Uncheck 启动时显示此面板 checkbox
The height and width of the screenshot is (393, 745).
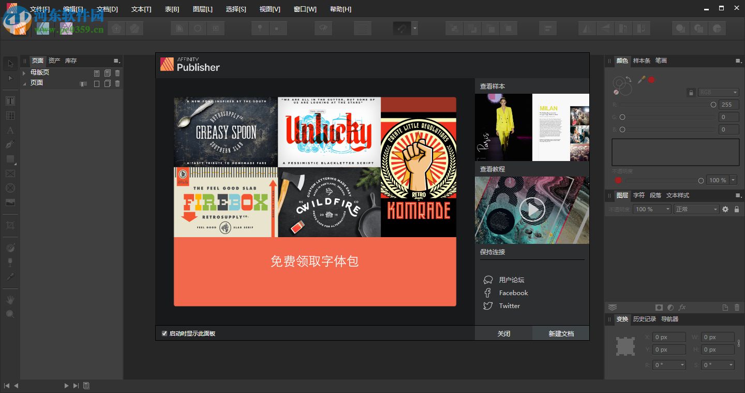click(x=165, y=333)
